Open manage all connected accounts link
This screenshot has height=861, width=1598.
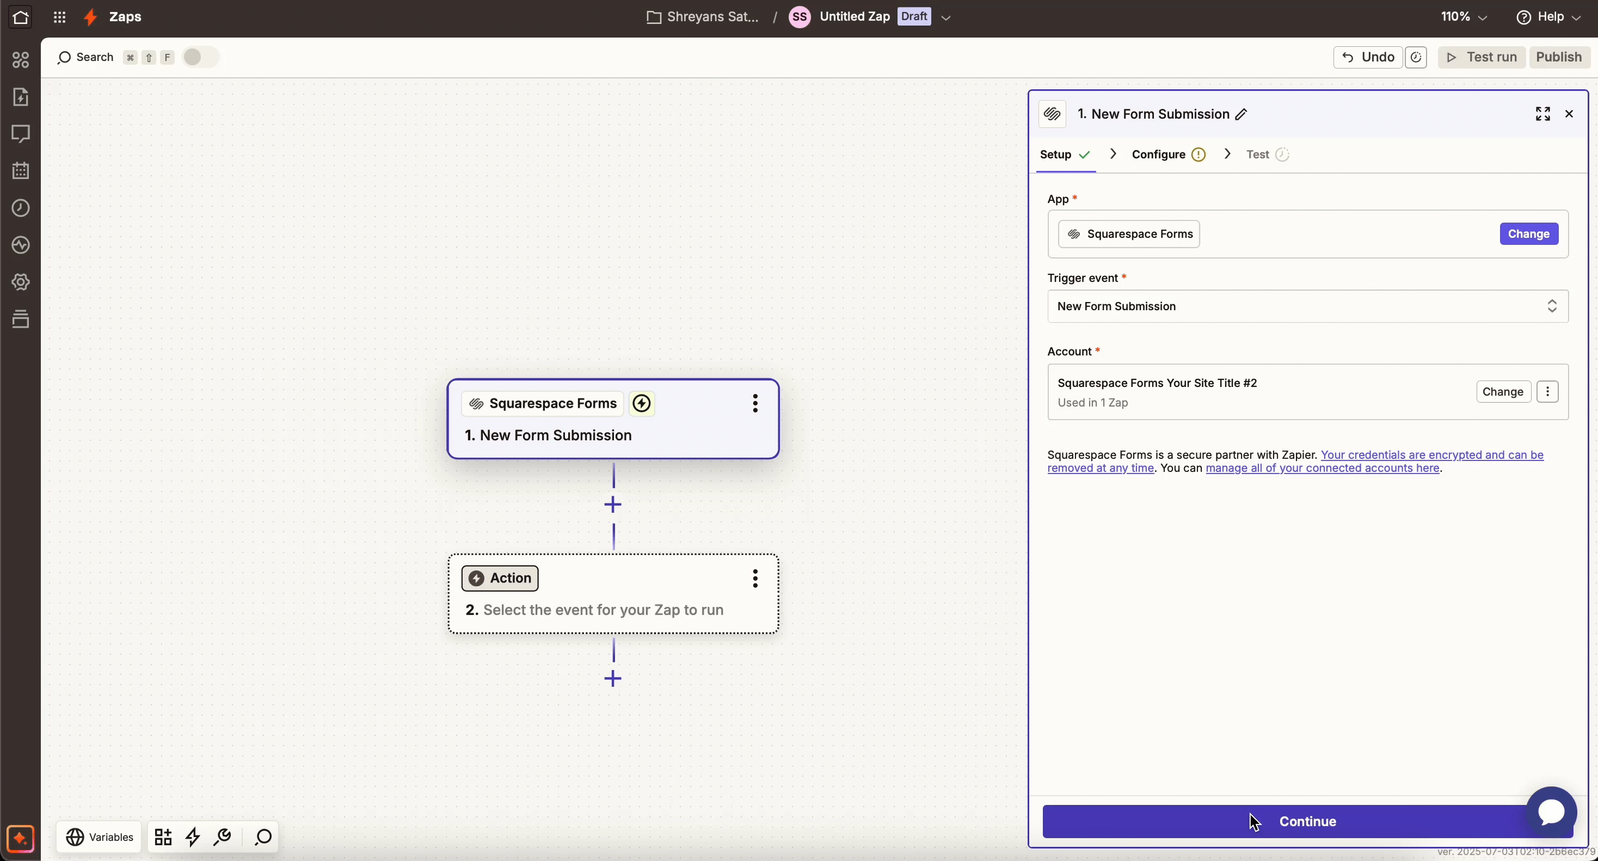point(1323,469)
